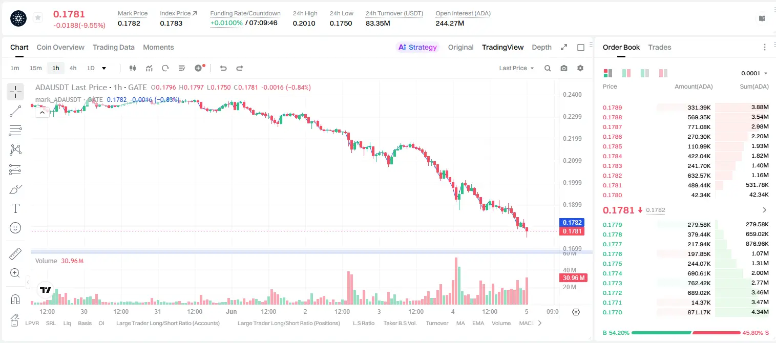776x343 pixels.
Task: Switch to the Trades tab
Action: (660, 47)
